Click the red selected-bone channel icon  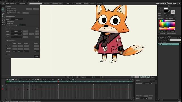coord(3,89)
